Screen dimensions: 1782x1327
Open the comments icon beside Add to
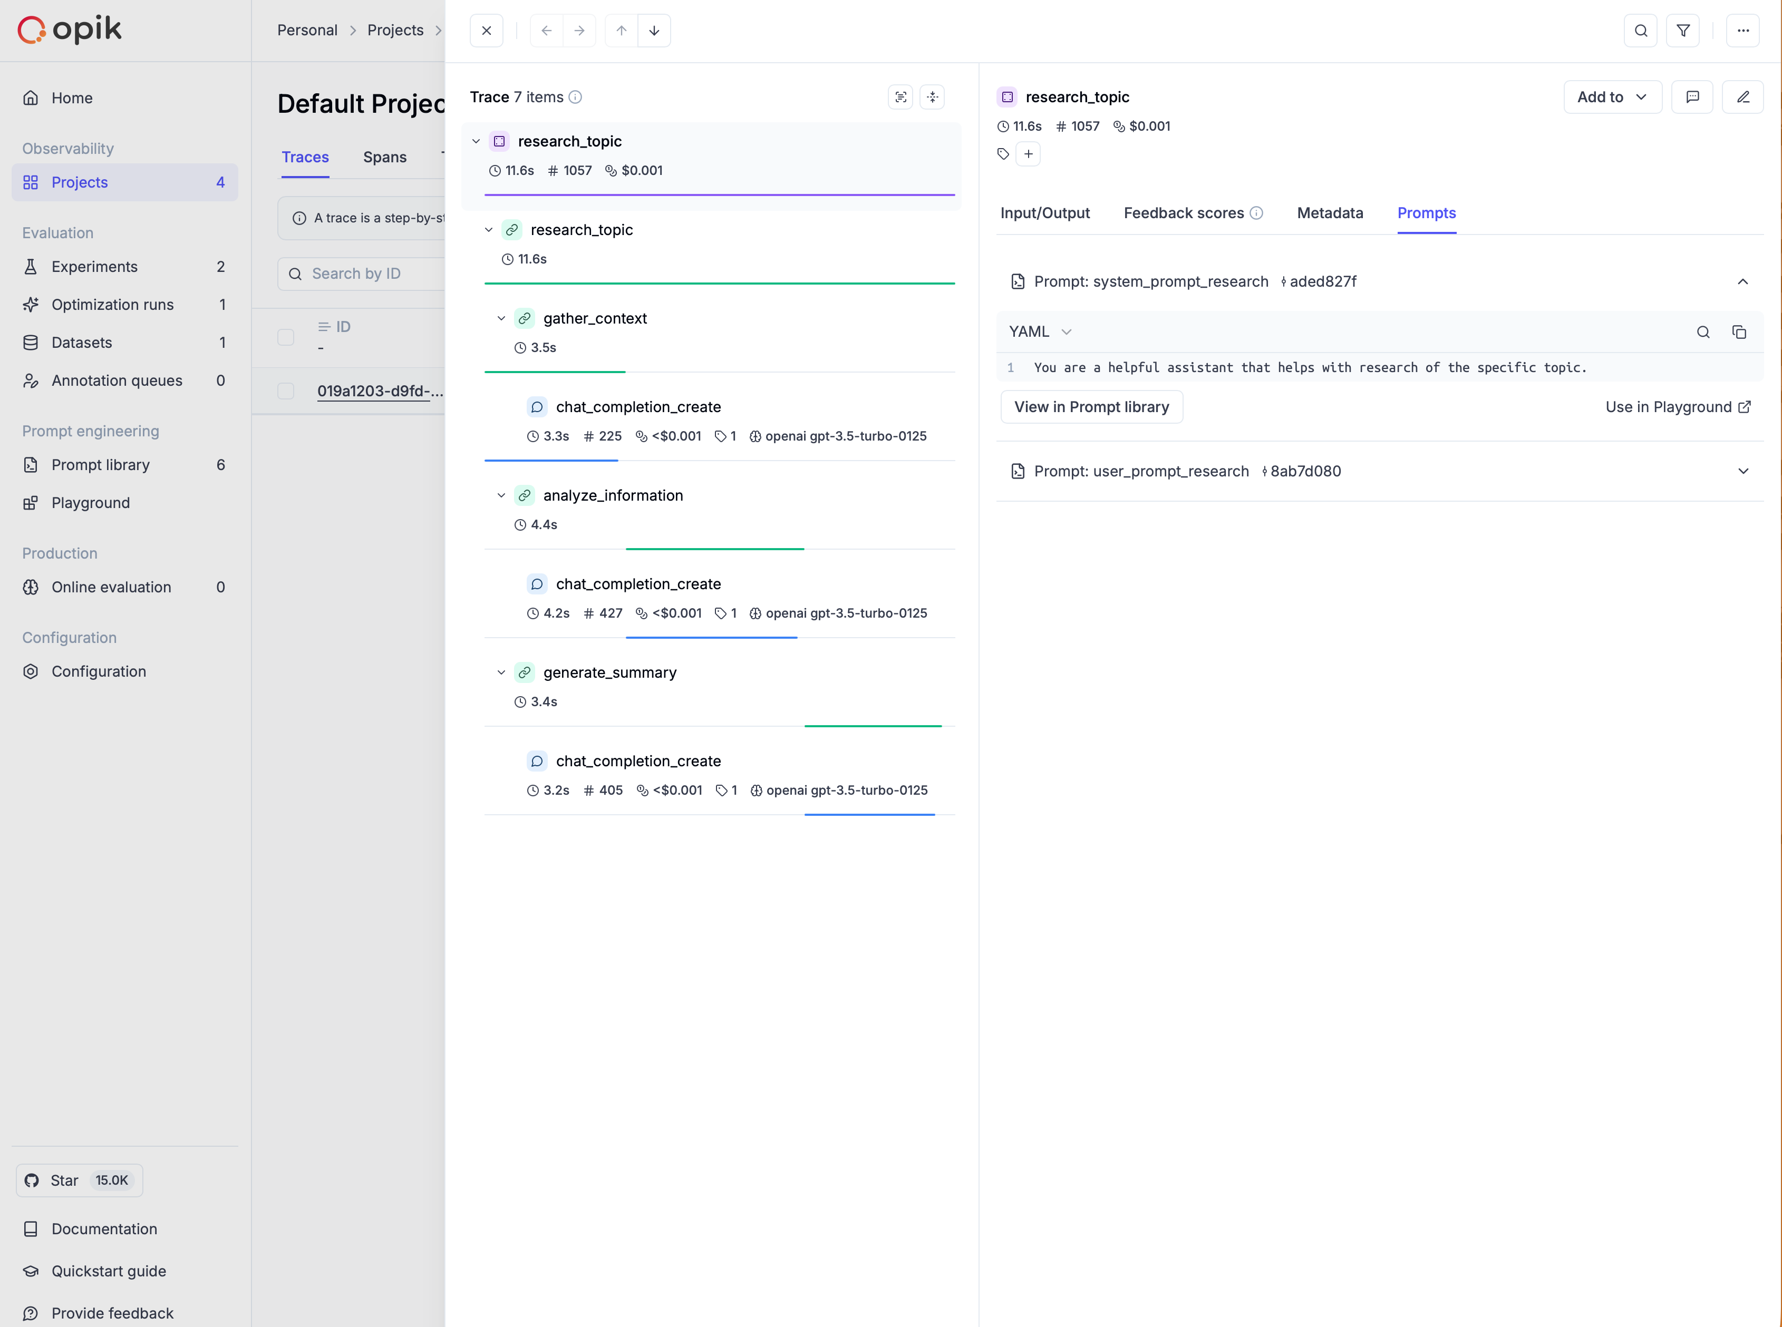point(1692,97)
